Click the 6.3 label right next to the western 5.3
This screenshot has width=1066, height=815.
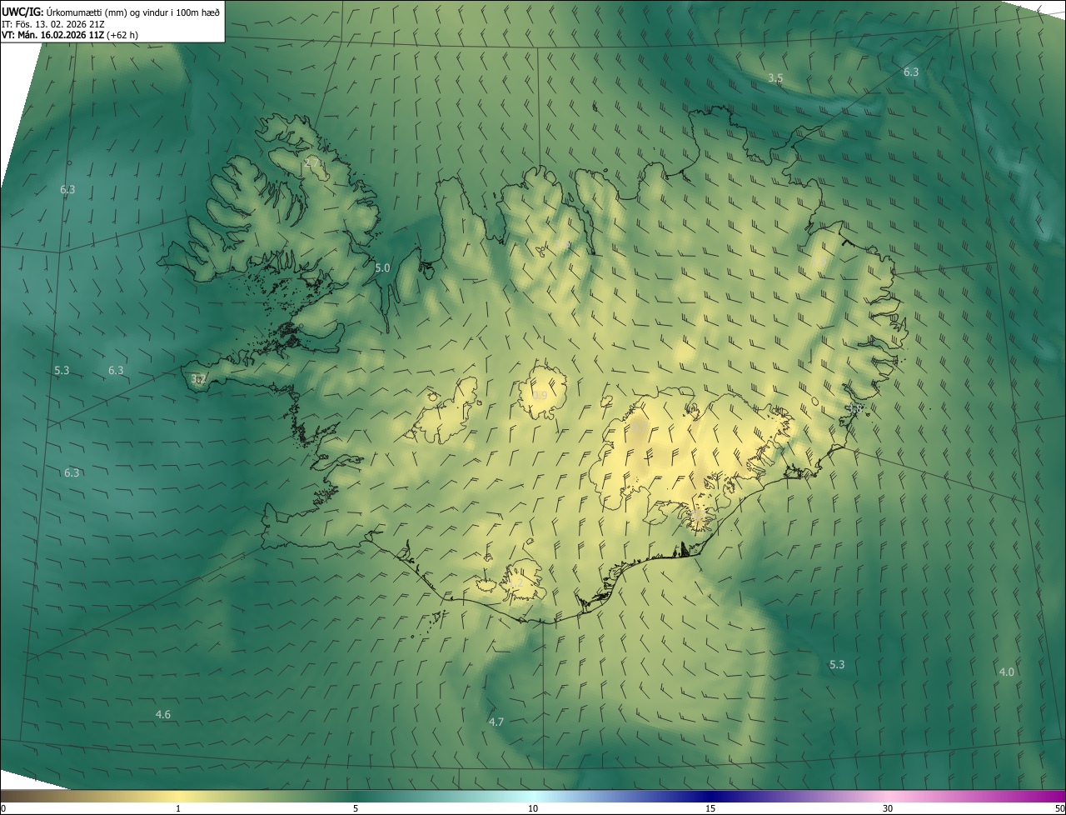tap(116, 371)
